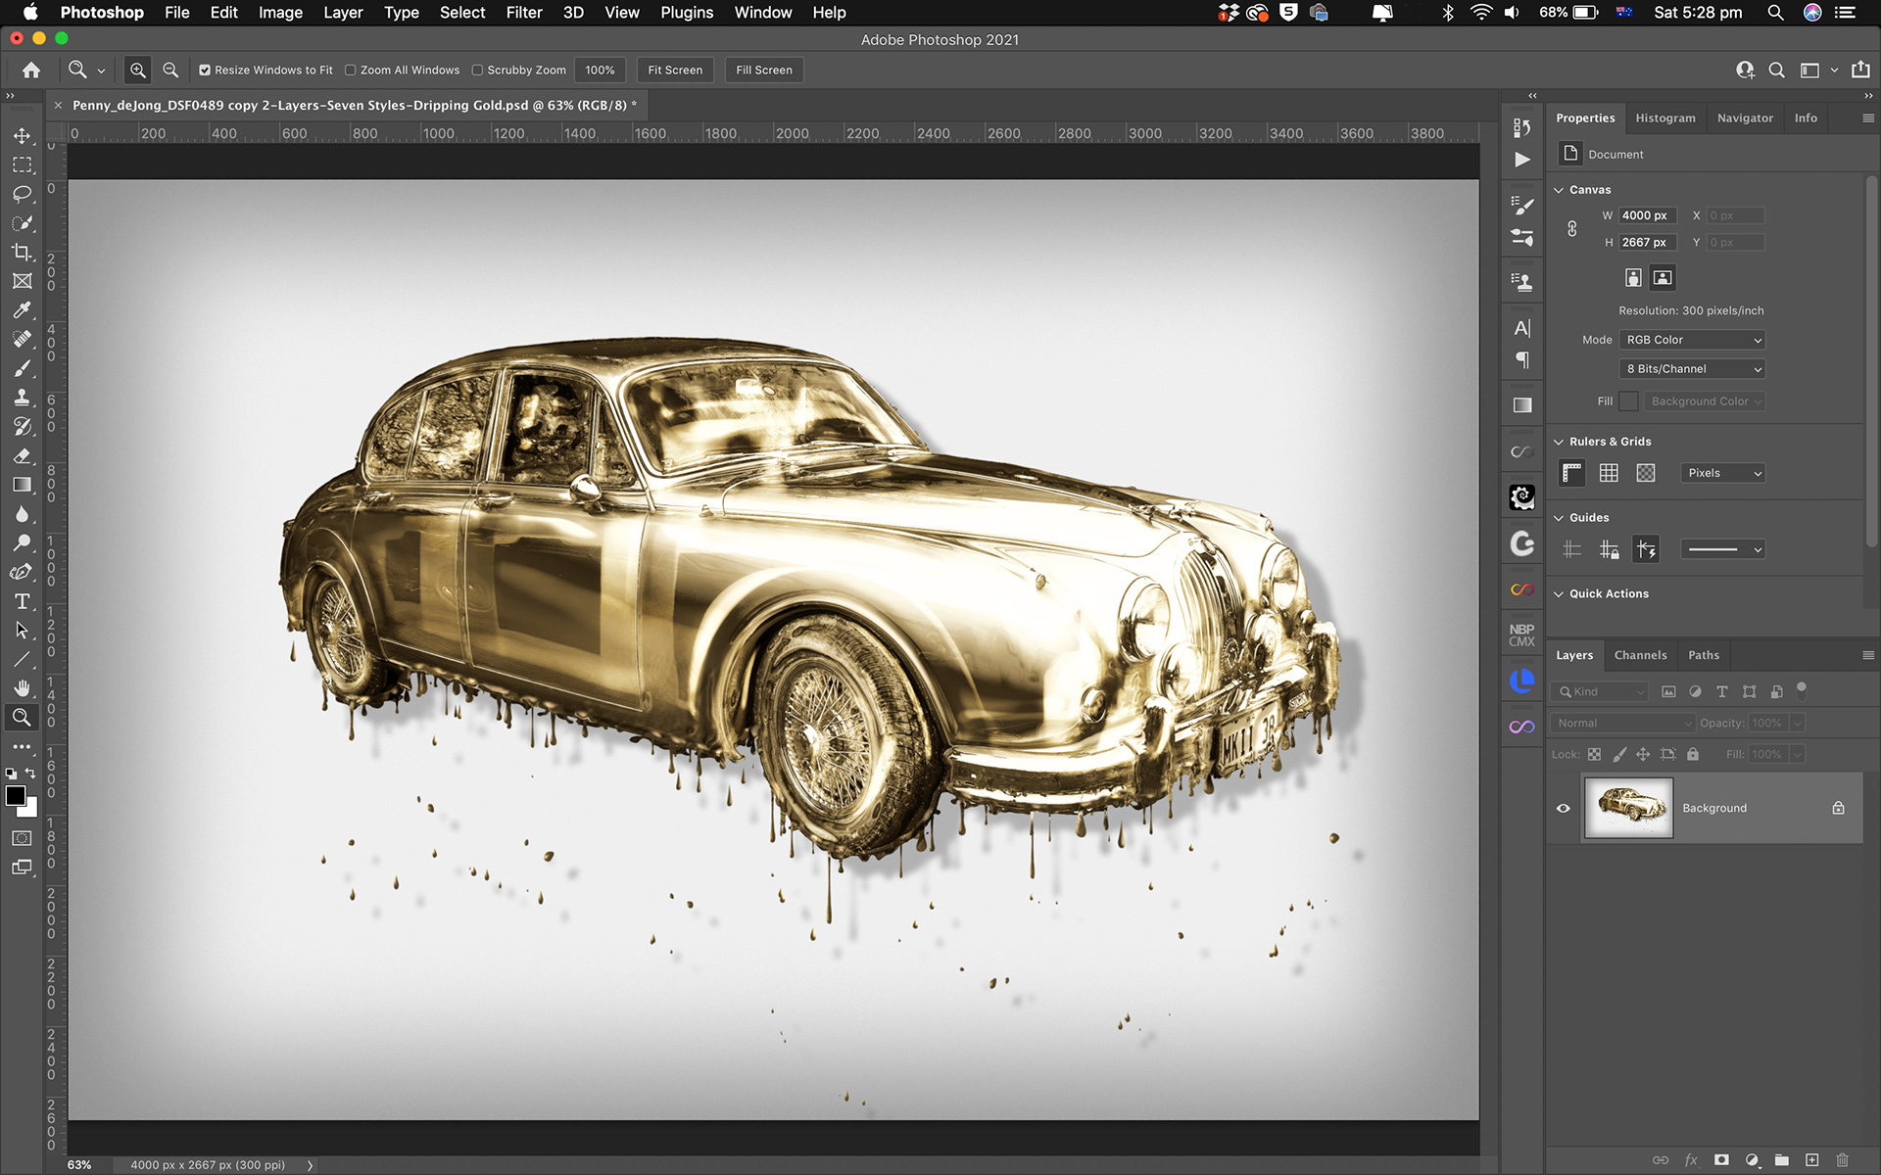Enable Zoom All Windows checkbox

350,70
